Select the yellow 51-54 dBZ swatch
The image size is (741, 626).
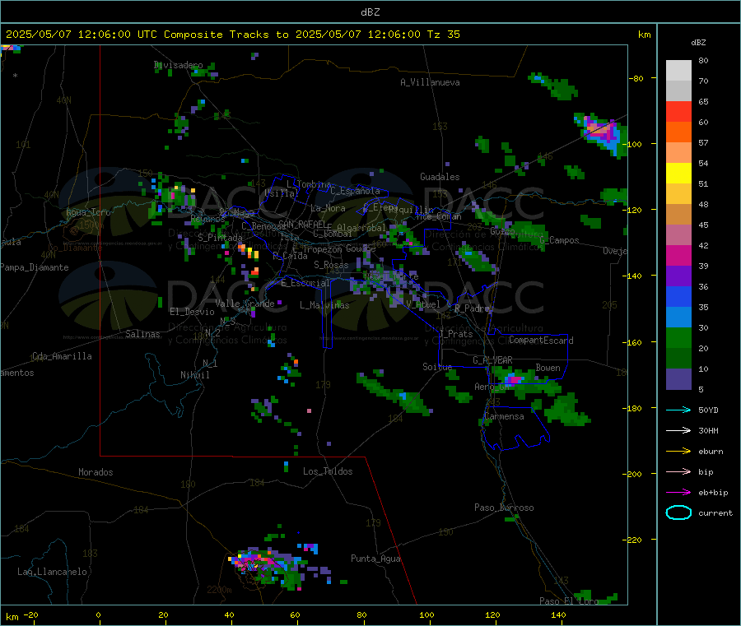pos(678,174)
